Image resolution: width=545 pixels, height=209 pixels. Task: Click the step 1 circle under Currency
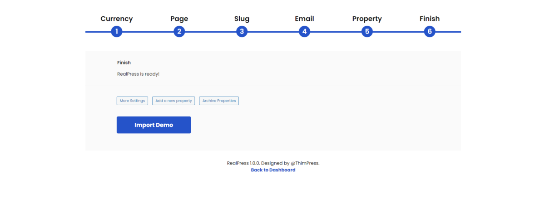tap(117, 32)
